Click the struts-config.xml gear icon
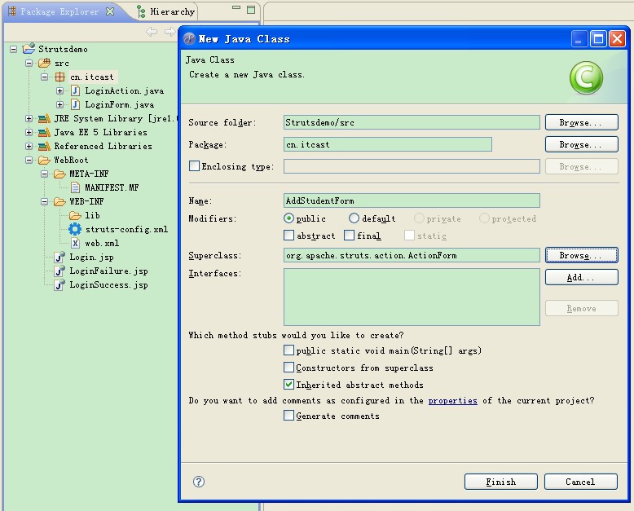Screen dimensions: 634x511 [x=75, y=229]
